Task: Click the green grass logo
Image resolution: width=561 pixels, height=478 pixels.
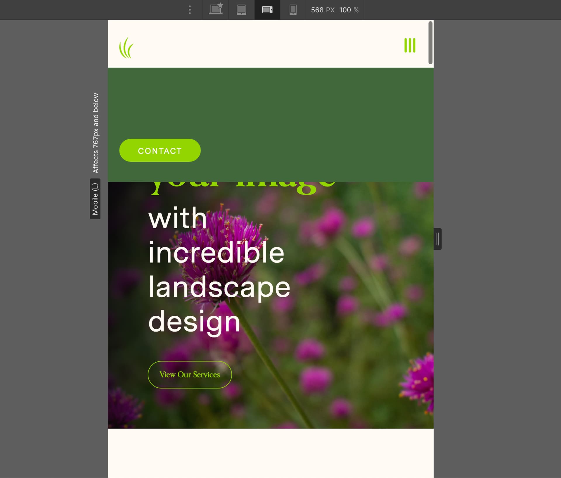Action: (x=126, y=48)
